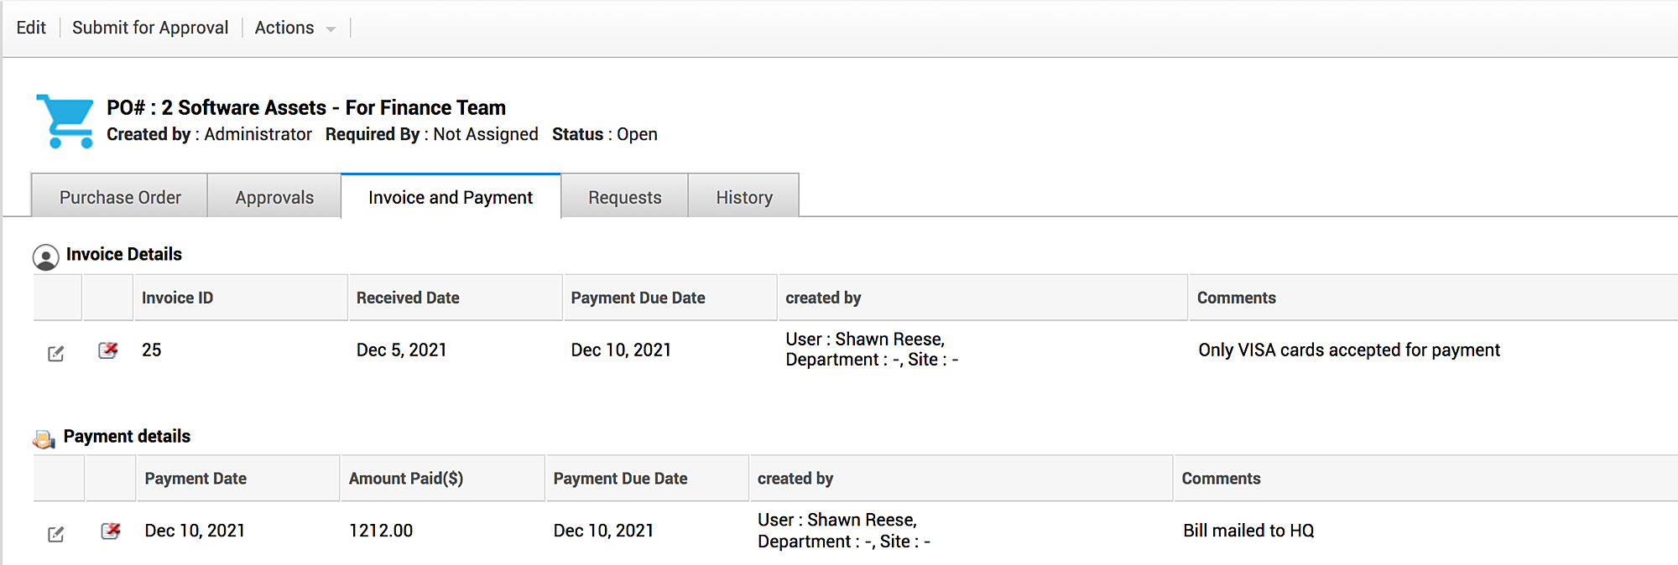Click the Invoice ID column header
Image resolution: width=1678 pixels, height=565 pixels.
[177, 298]
